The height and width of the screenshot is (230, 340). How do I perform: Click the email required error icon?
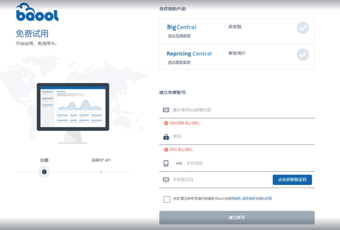[166, 123]
